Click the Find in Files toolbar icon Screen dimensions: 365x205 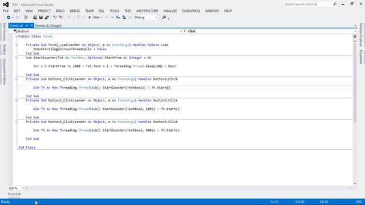tap(164, 17)
